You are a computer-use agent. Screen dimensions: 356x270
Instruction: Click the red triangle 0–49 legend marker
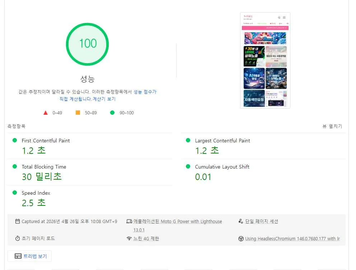coord(46,112)
